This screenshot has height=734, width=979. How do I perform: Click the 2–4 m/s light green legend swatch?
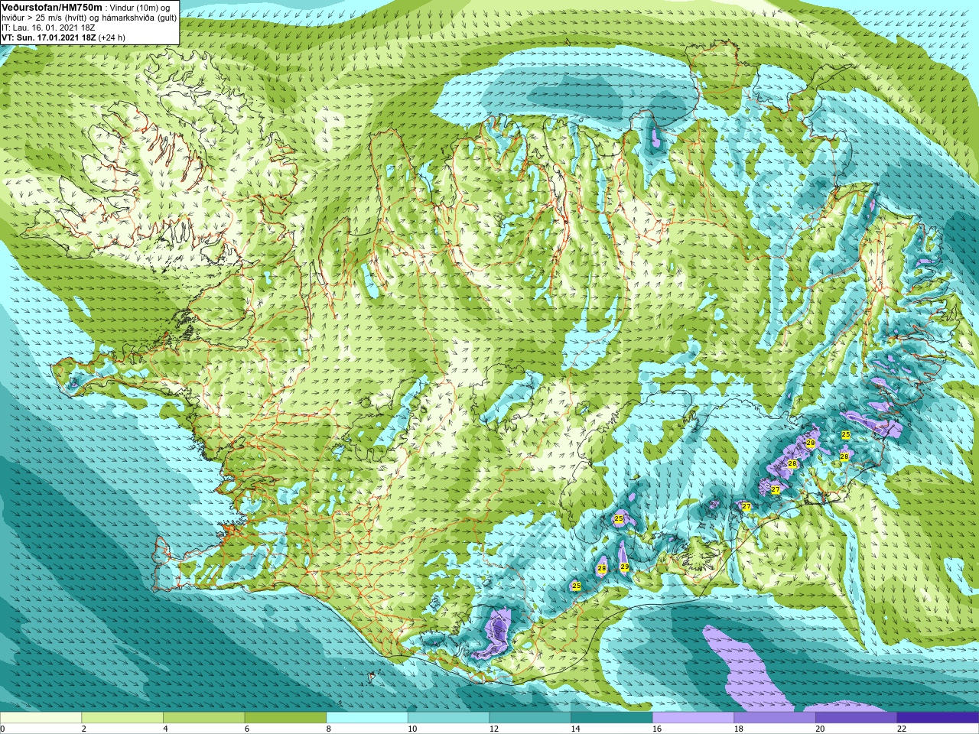tap(122, 718)
